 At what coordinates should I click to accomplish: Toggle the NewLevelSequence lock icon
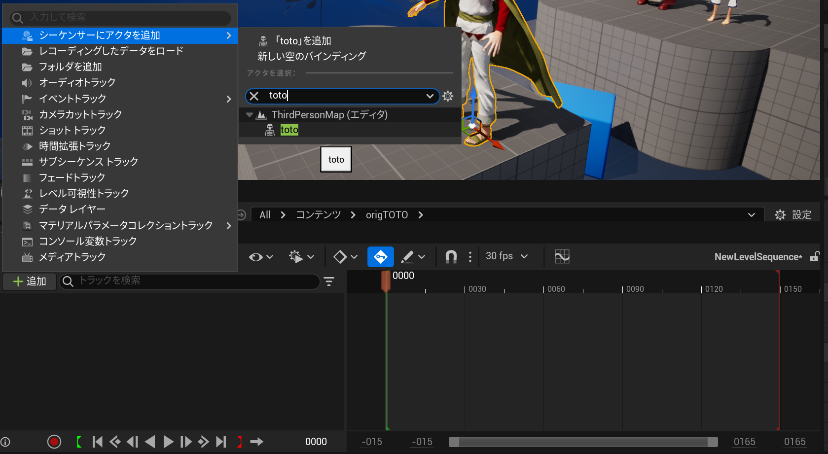(x=815, y=256)
